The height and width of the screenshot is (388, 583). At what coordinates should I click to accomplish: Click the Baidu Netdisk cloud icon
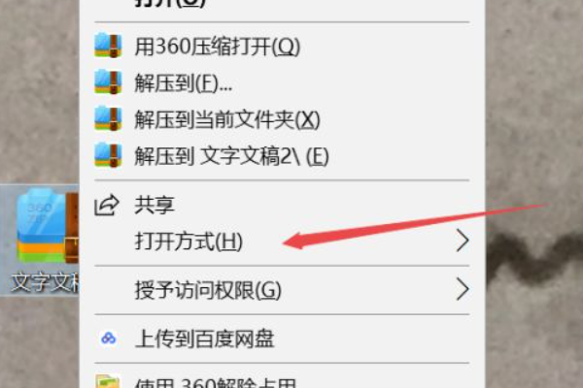pyautogui.click(x=108, y=339)
